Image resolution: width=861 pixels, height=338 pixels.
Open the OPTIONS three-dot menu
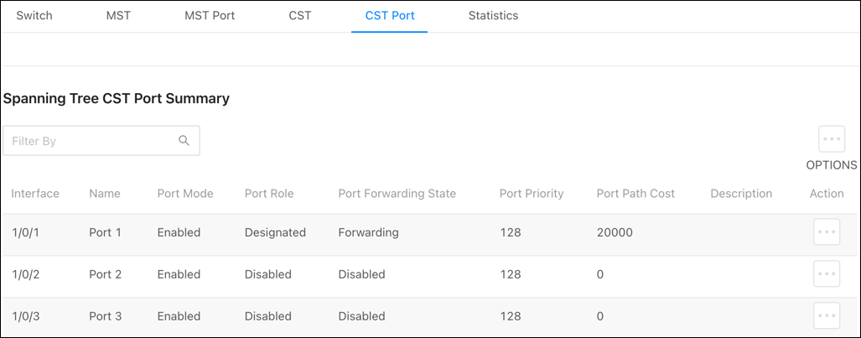click(832, 139)
